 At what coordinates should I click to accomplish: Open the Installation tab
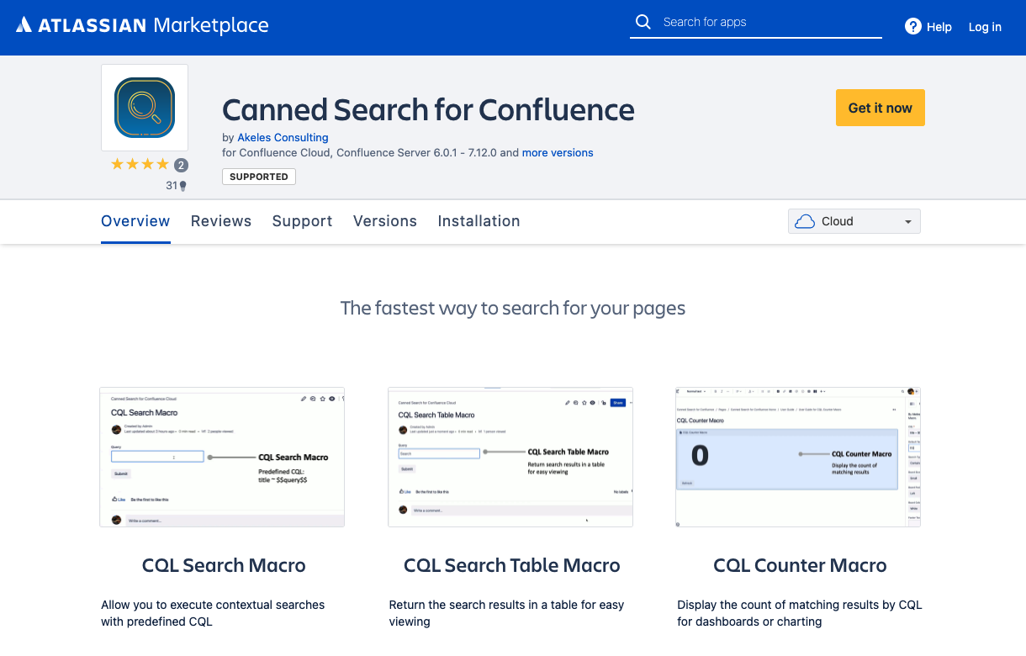pos(479,221)
